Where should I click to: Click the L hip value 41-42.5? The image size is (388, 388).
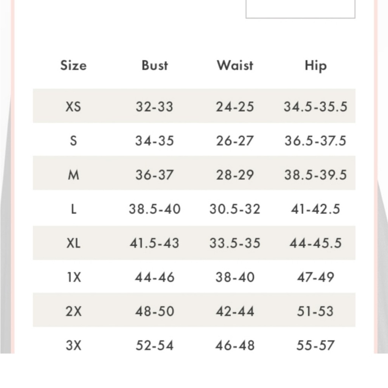tap(315, 209)
